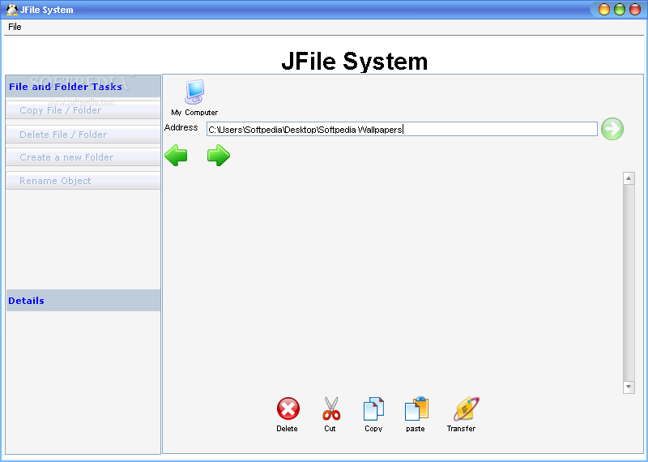
Task: Click the File and Folder Tasks header
Action: tap(83, 87)
